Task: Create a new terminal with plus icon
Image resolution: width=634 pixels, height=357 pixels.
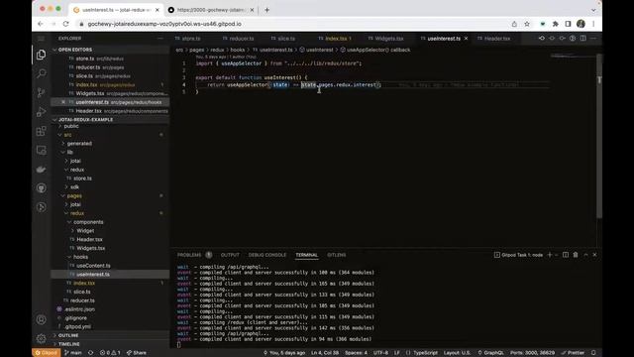Action: point(550,255)
